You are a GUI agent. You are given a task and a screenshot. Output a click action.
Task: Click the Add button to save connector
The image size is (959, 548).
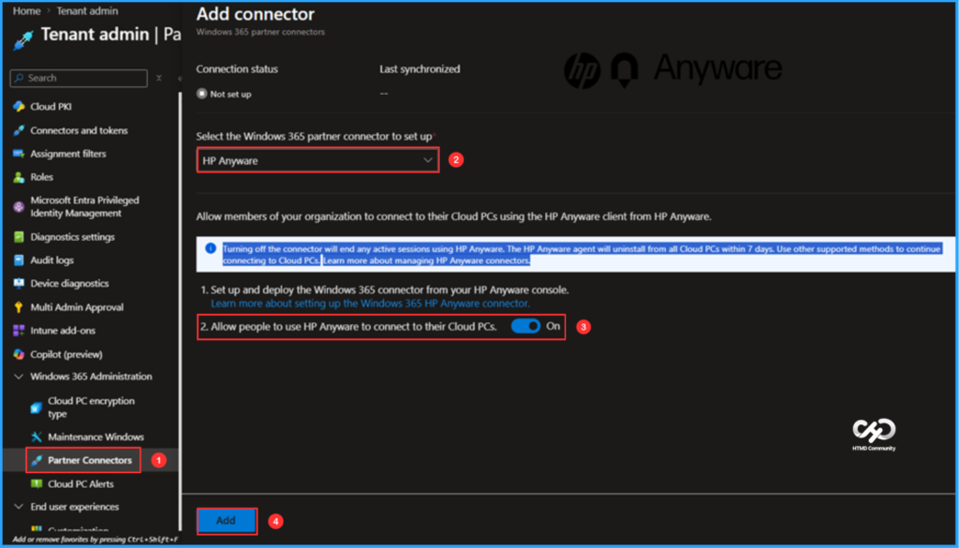coord(226,521)
